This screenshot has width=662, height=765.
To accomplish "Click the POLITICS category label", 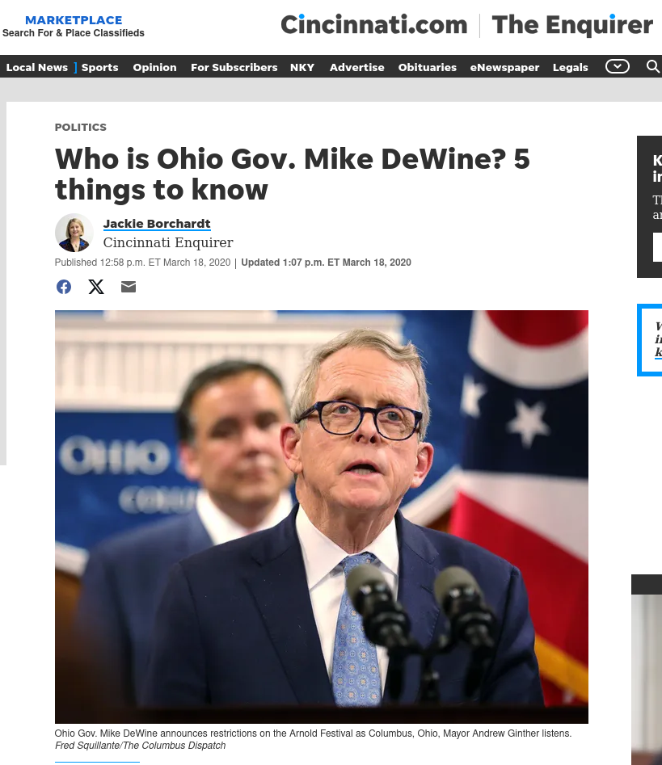I will [81, 128].
